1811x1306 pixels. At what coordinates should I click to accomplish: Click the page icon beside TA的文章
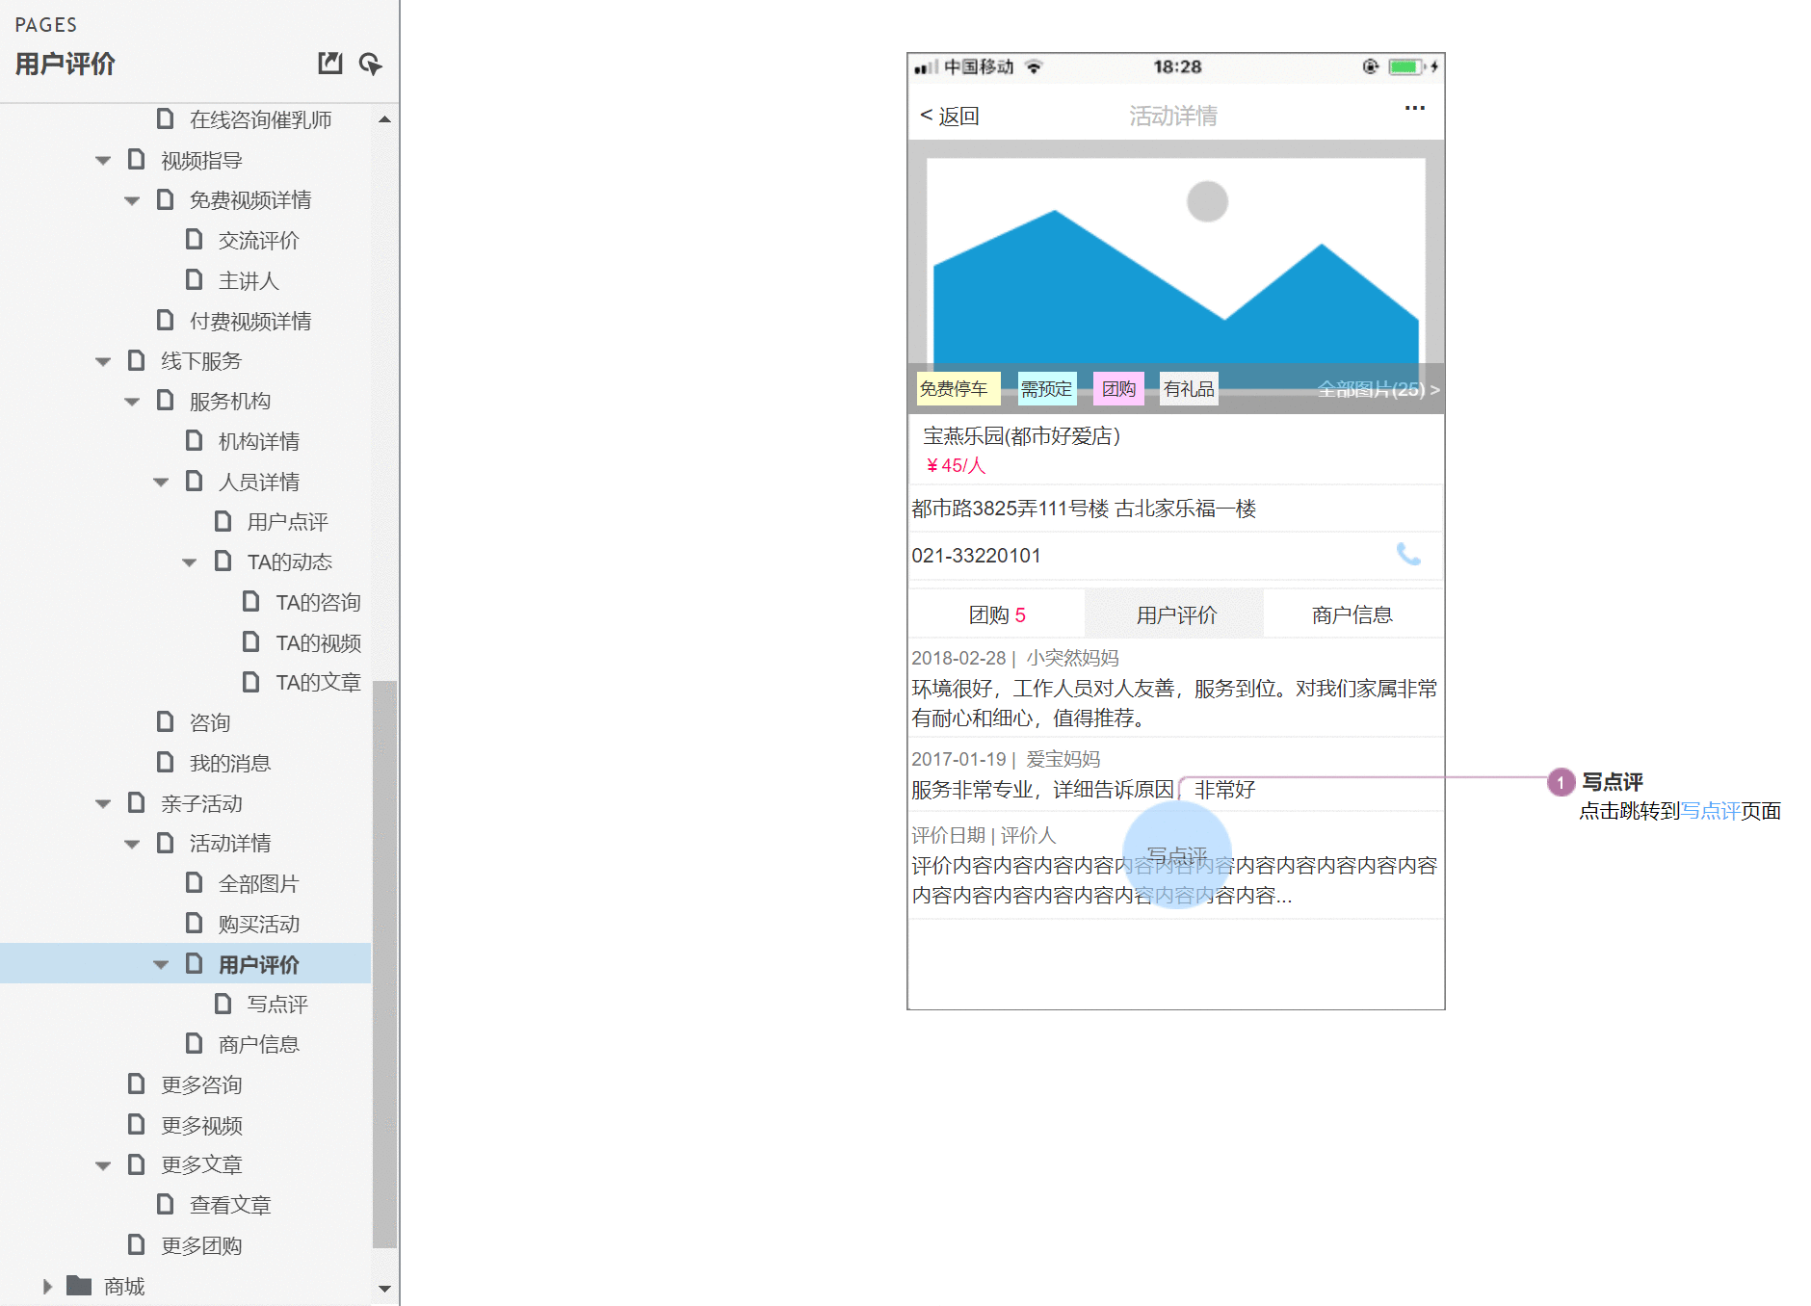coord(250,681)
